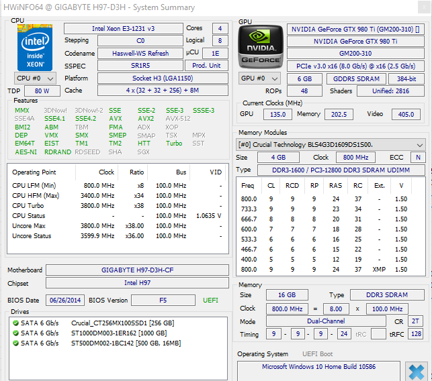Click the tRFC value 128 field
Image resolution: width=432 pixels, height=381 pixels.
coord(415,334)
